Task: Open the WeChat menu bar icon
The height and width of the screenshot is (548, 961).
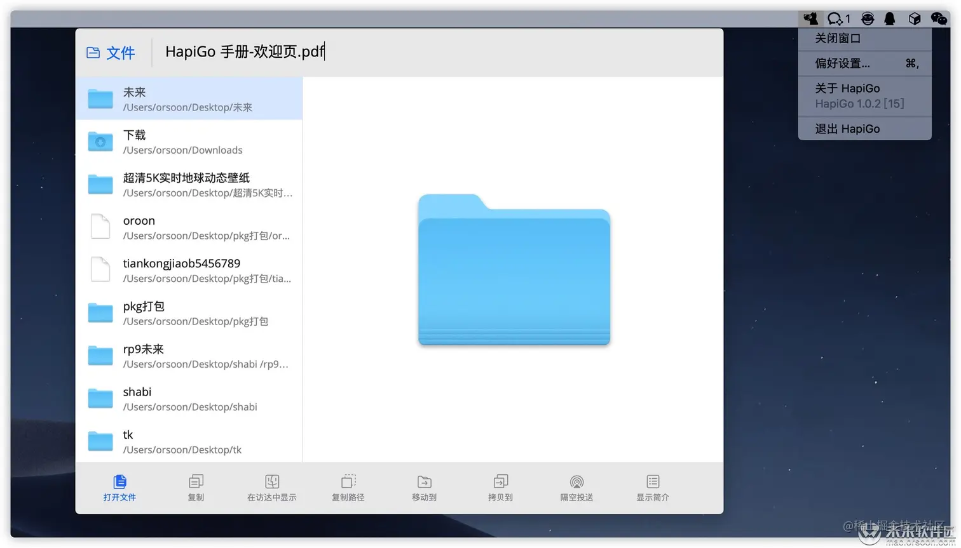Action: [939, 18]
